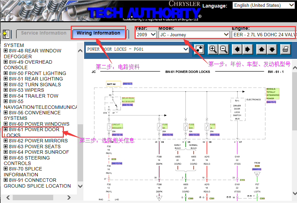Expand 8W-51 REAR LIGHTING node
Screen dimensions: 297x203
click(x=6, y=78)
